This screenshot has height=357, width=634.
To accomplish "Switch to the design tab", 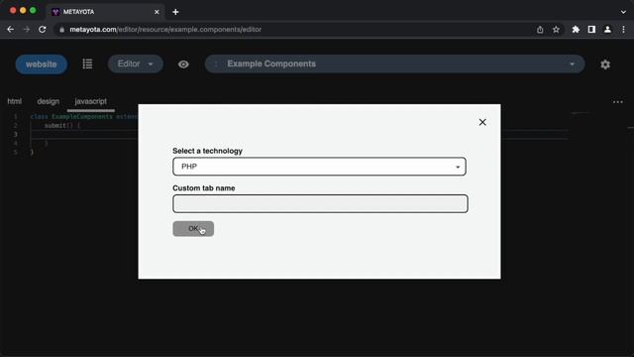I will [x=49, y=101].
